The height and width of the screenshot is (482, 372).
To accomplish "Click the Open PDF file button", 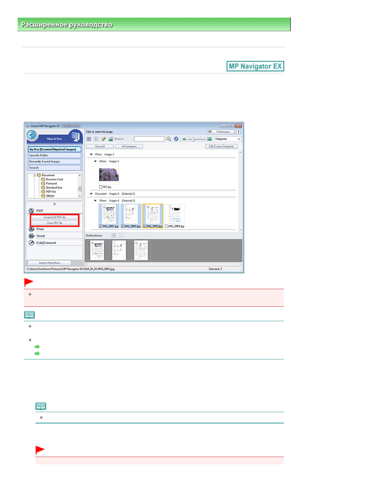I will click(55, 223).
